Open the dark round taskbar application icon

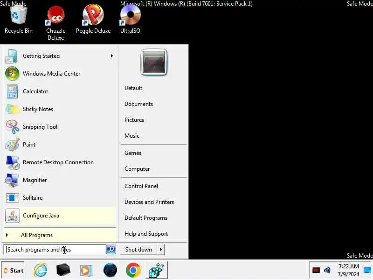click(x=110, y=270)
